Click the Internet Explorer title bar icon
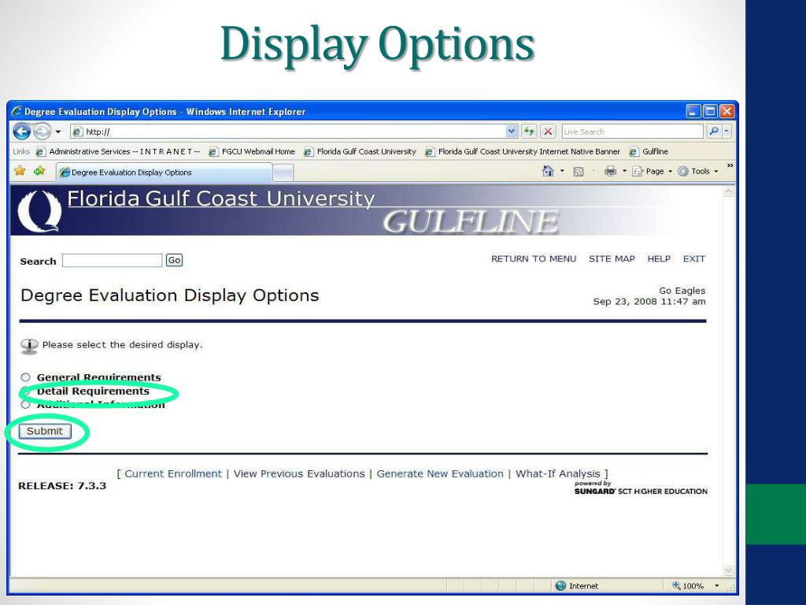806x605 pixels. click(17, 111)
